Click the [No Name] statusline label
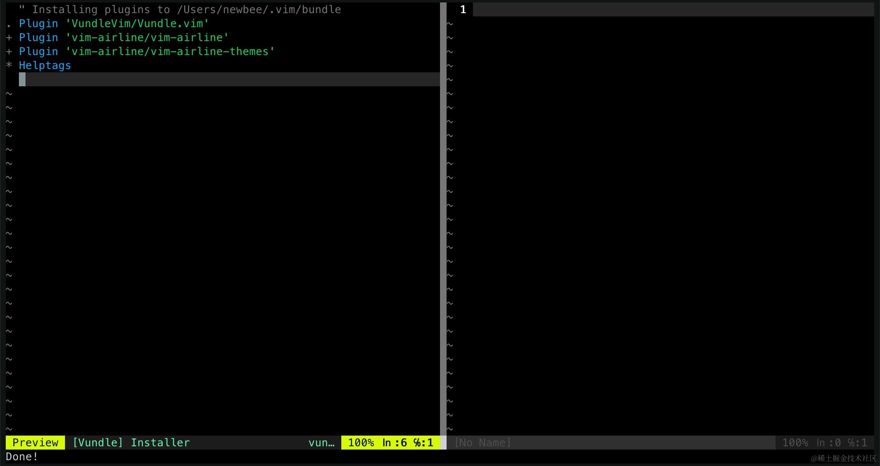Screen dimensions: 880x466 482,443
